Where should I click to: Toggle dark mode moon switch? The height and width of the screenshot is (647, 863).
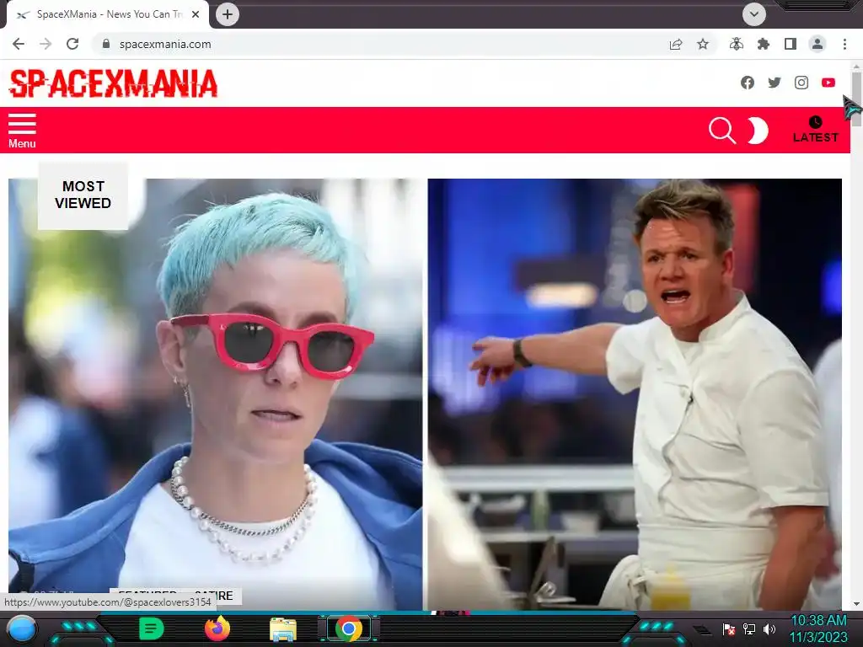(x=758, y=131)
